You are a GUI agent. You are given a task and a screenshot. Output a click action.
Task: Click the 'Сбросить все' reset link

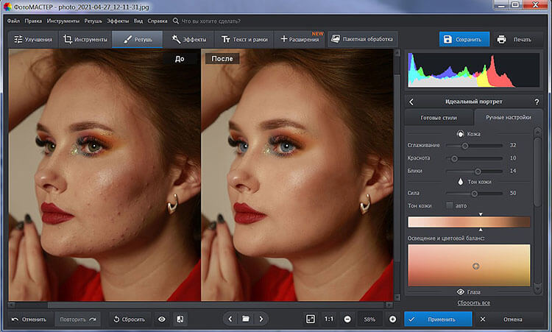point(472,303)
